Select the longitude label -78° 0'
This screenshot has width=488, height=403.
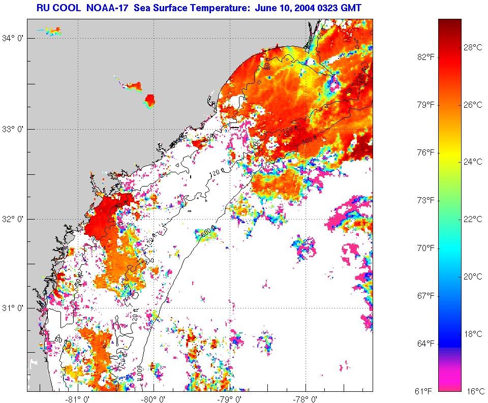click(306, 399)
